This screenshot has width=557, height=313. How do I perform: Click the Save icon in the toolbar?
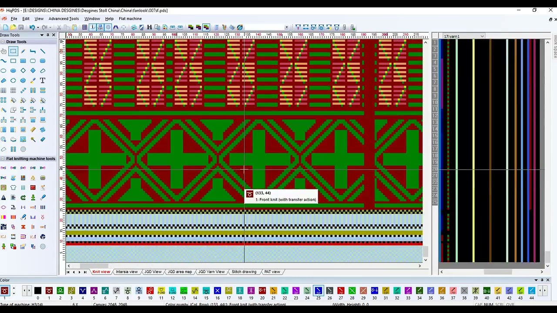point(20,27)
